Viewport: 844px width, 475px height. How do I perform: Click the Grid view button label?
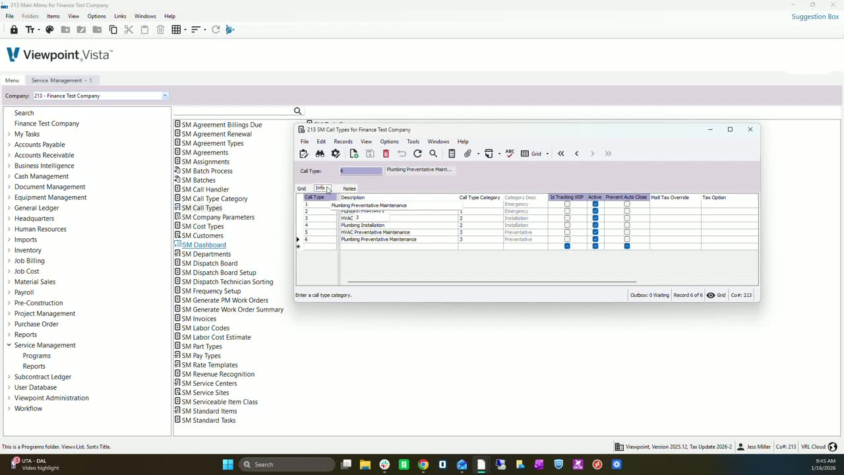tap(536, 154)
